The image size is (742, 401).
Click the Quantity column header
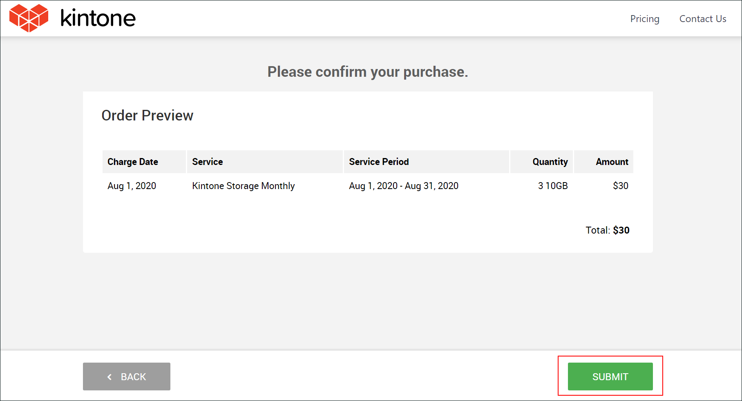550,162
